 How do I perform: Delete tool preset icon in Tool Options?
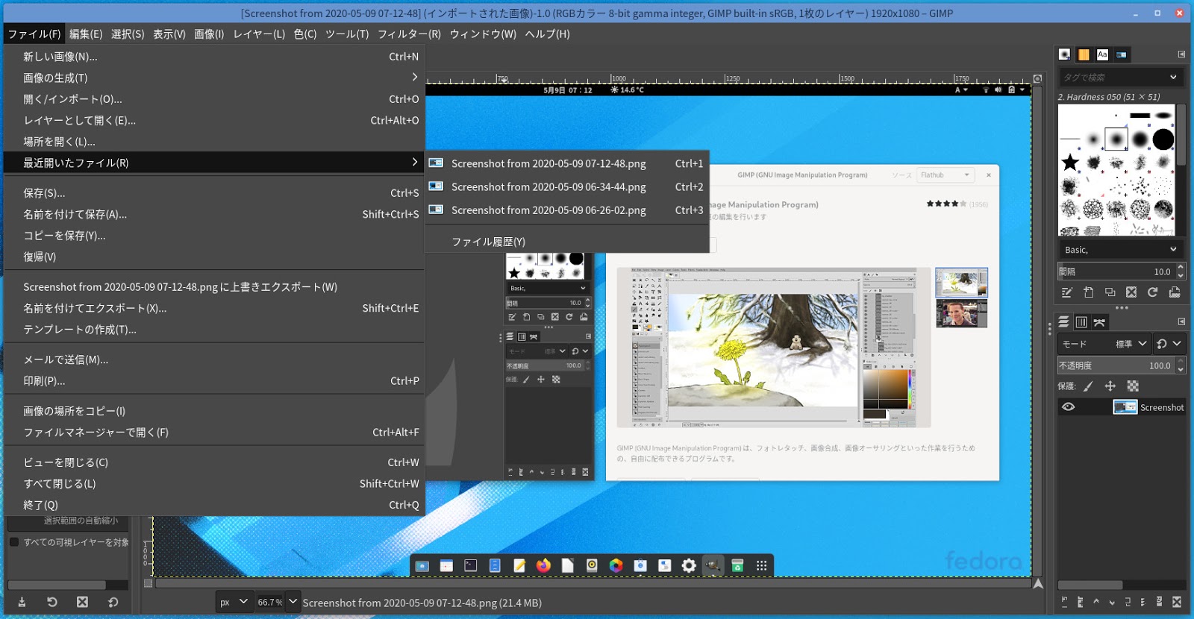[82, 602]
